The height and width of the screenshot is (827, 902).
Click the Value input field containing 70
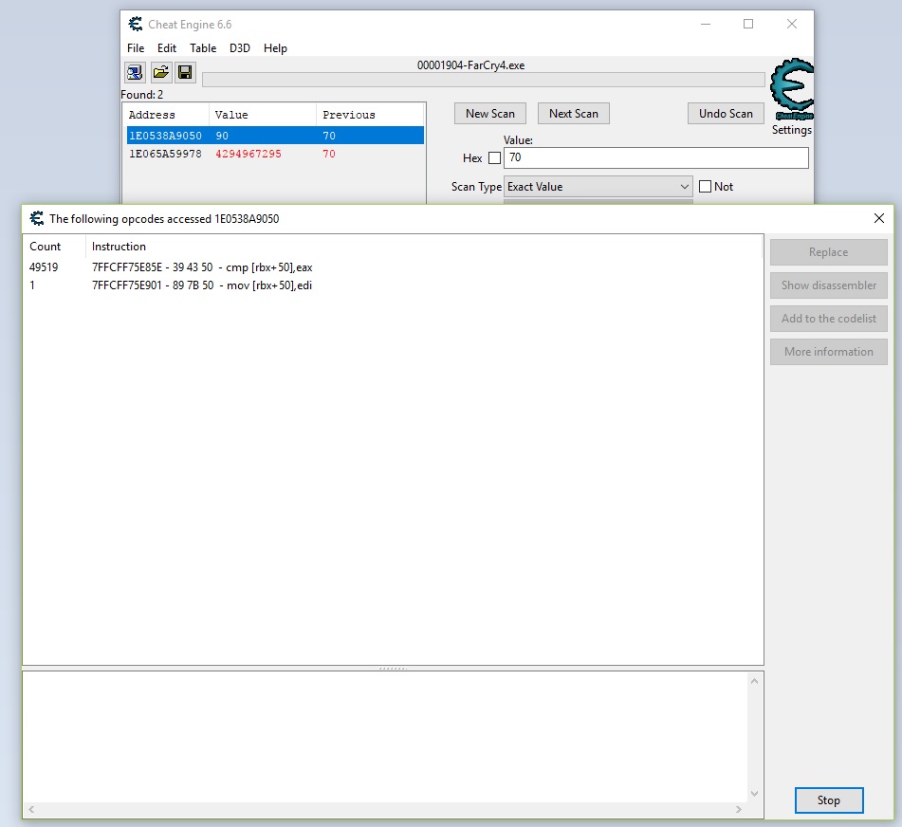point(655,158)
